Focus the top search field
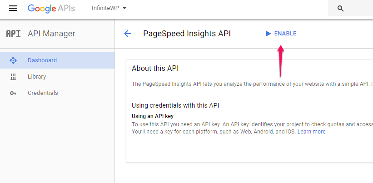 [350, 8]
